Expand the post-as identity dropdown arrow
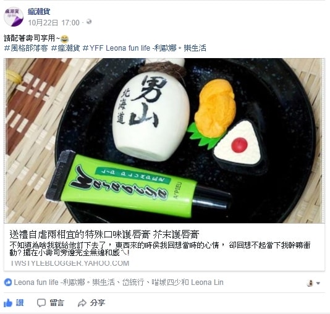 [318, 283]
